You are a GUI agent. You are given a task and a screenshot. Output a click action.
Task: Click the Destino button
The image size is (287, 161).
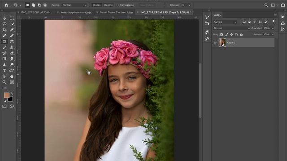(x=109, y=5)
